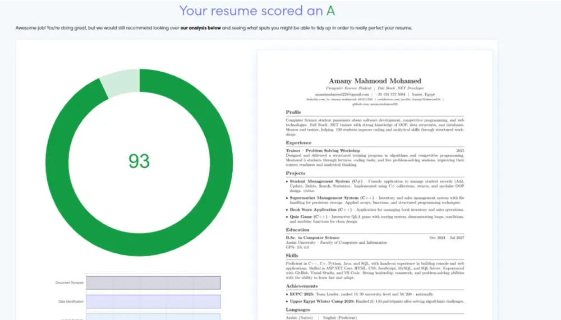Image resolution: width=561 pixels, height=320 pixels.
Task: Click the 'Profile' section heading in resume
Action: (293, 112)
